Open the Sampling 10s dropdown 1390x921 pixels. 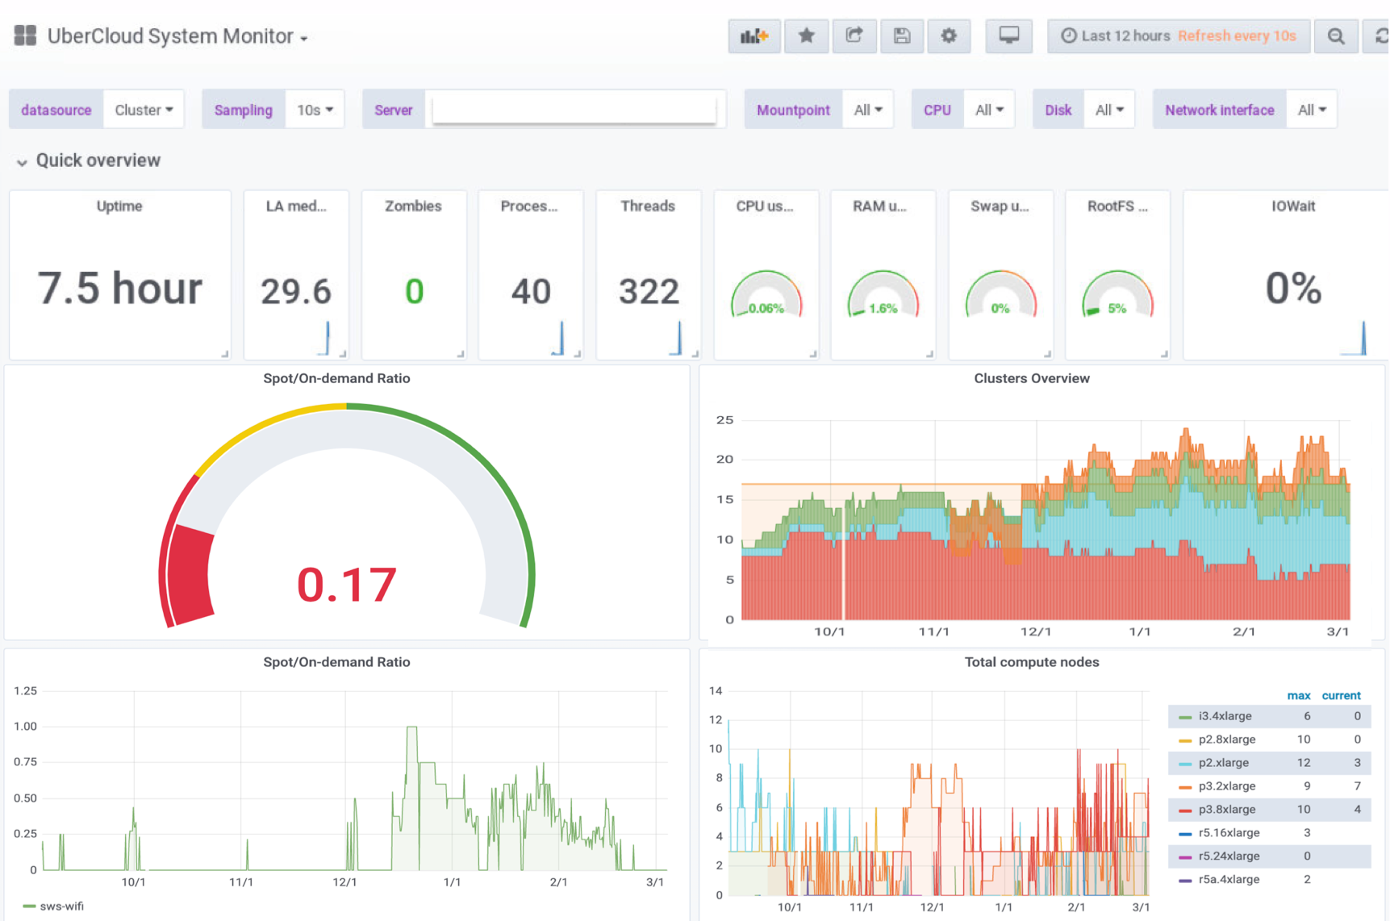tap(315, 110)
